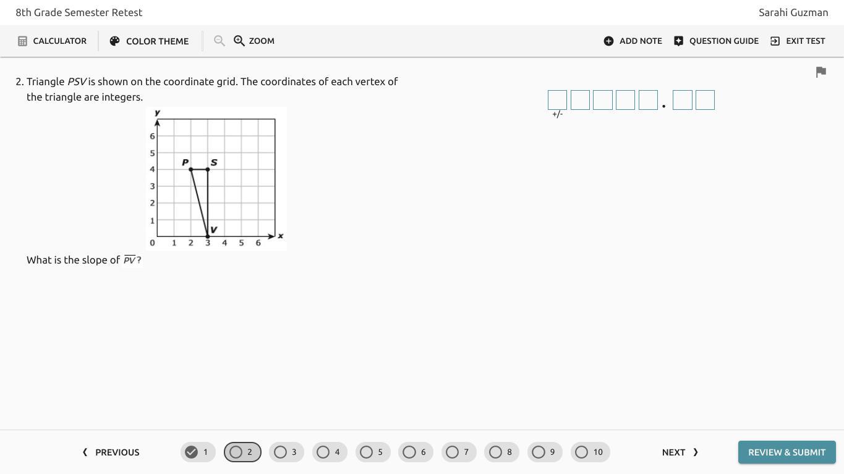This screenshot has height=474, width=844.
Task: Switch to question 8
Action: tap(501, 452)
